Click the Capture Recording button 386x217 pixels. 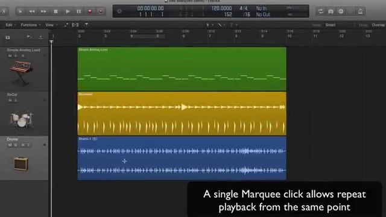click(x=101, y=11)
